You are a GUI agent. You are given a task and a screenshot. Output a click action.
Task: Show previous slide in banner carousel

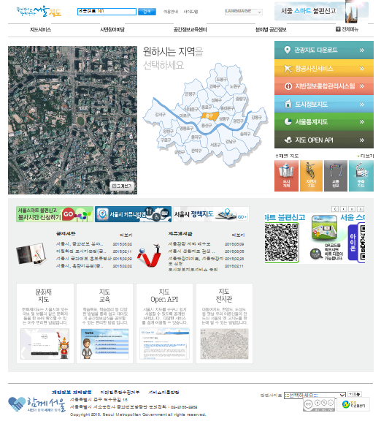[335, 209]
